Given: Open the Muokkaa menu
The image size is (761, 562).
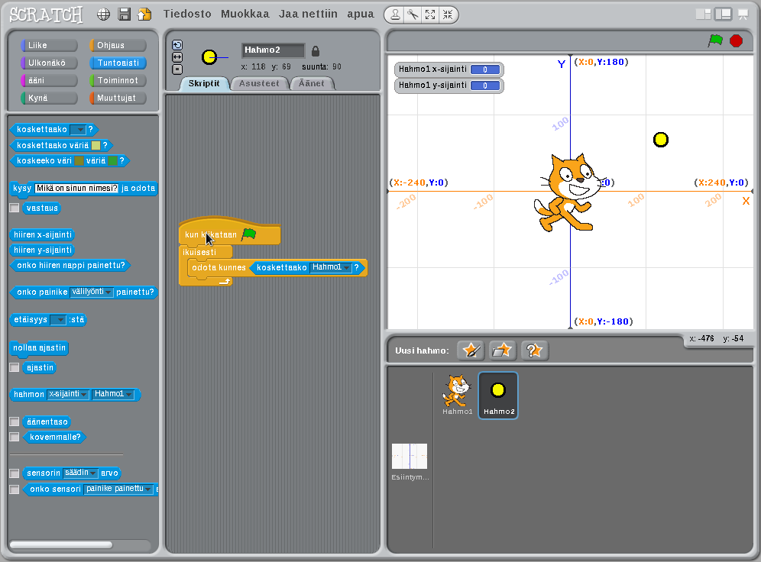Looking at the screenshot, I should click(x=245, y=14).
